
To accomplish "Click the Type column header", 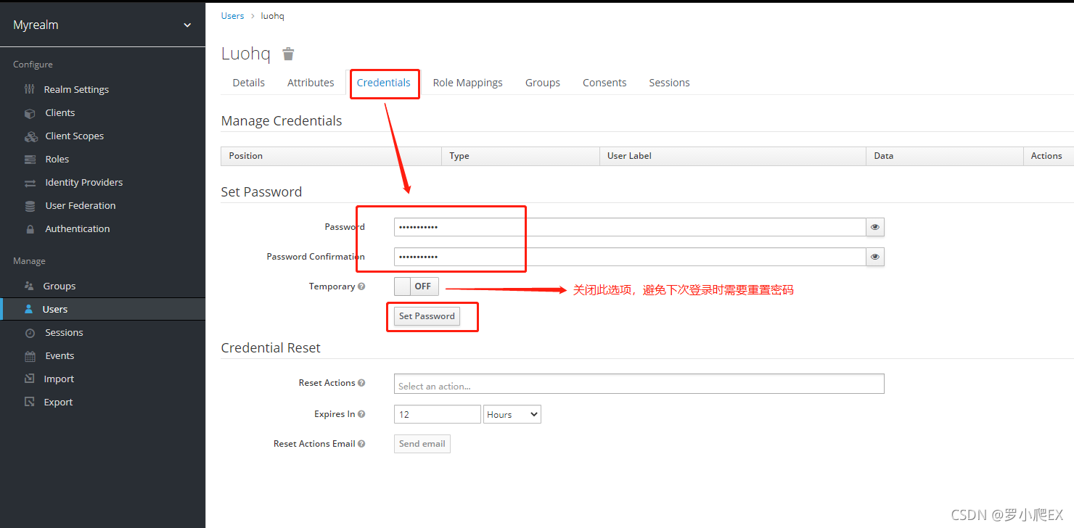I will coord(520,156).
